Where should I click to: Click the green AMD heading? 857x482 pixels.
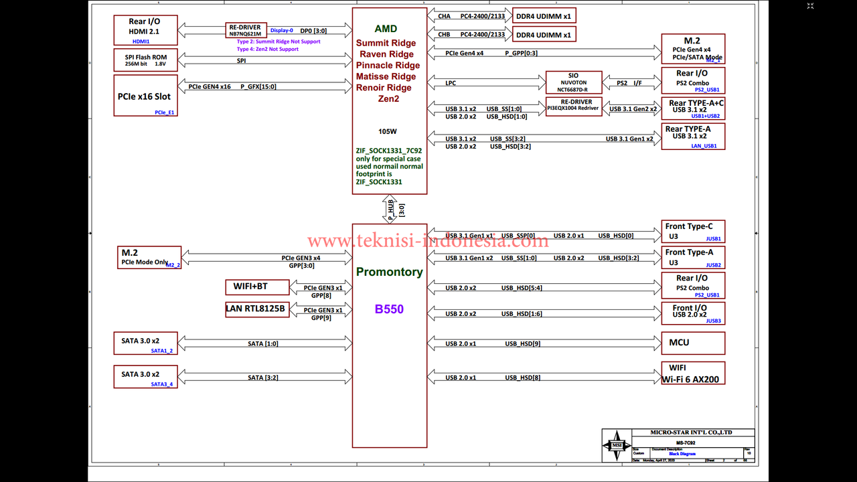point(386,29)
